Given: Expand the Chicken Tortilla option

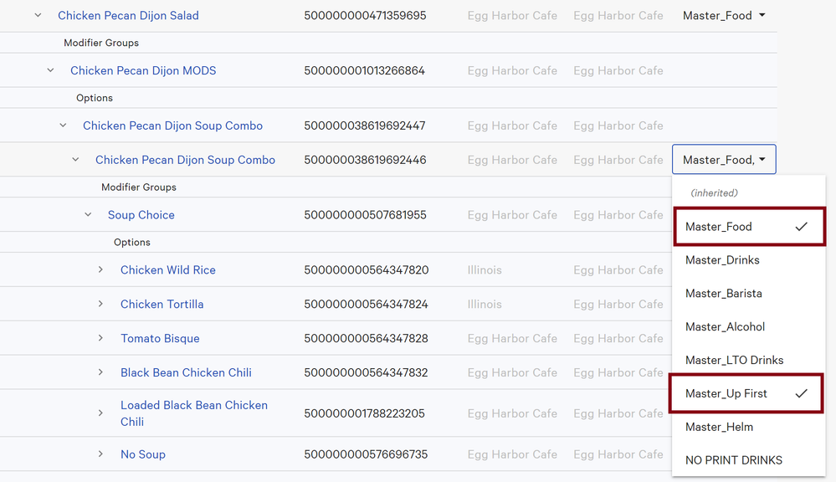Looking at the screenshot, I should 100,305.
